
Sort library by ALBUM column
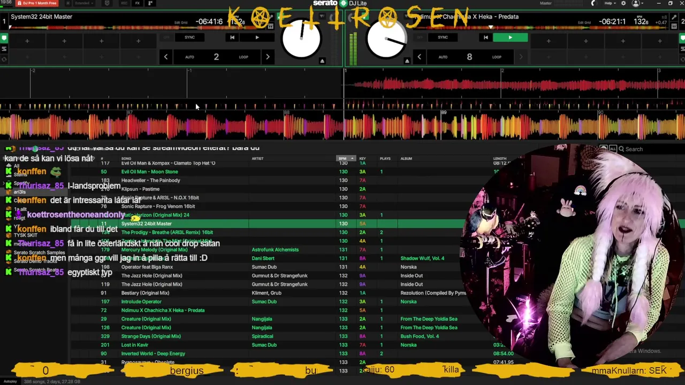click(406, 158)
